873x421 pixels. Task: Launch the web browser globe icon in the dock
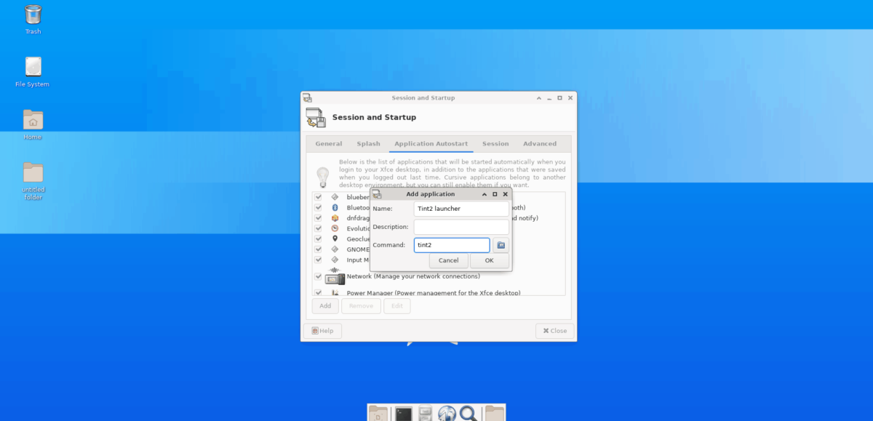447,414
